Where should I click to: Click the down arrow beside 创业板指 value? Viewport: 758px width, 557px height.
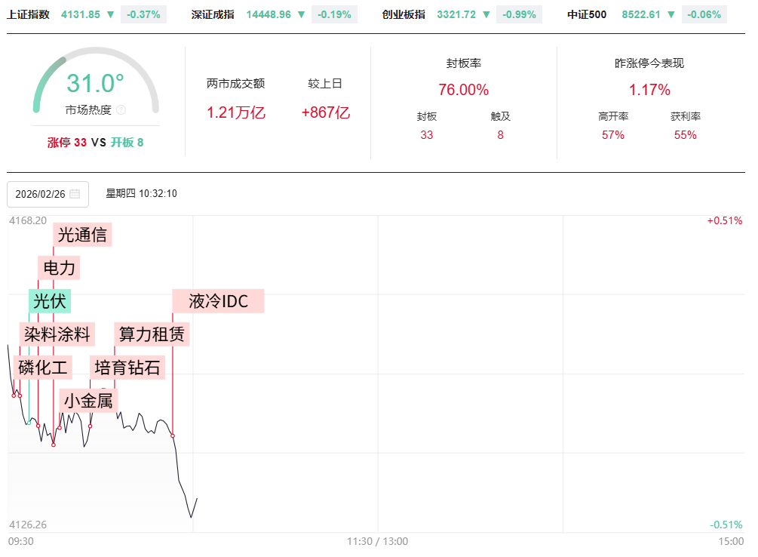486,14
